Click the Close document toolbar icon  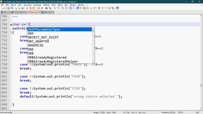[16, 8]
